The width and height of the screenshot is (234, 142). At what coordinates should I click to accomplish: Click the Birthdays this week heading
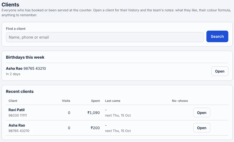click(25, 57)
